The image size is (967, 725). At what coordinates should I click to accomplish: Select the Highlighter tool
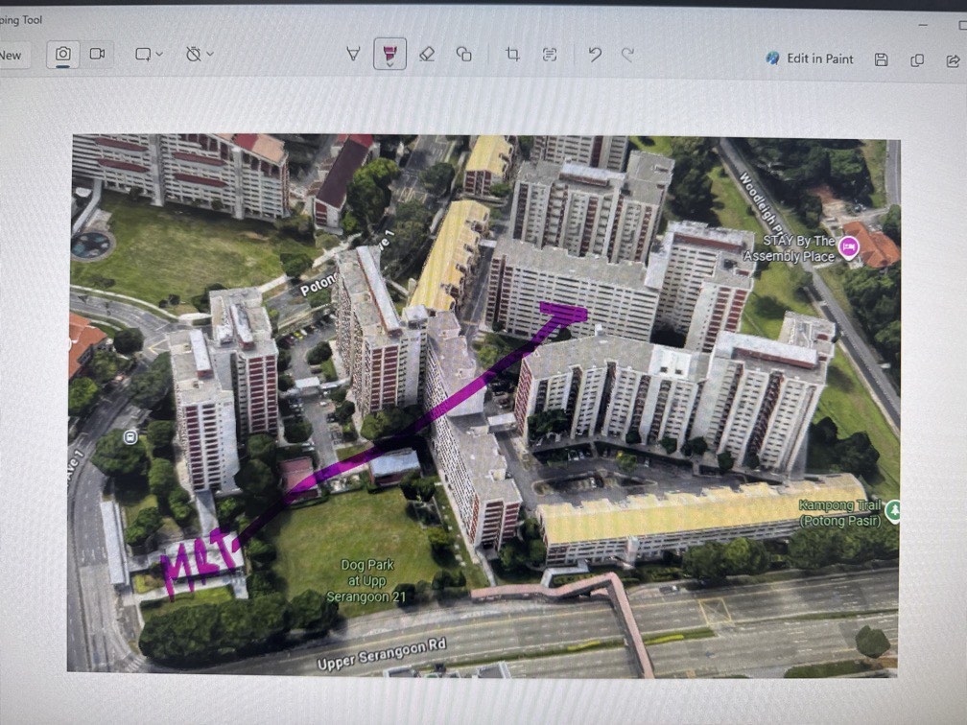click(x=389, y=55)
